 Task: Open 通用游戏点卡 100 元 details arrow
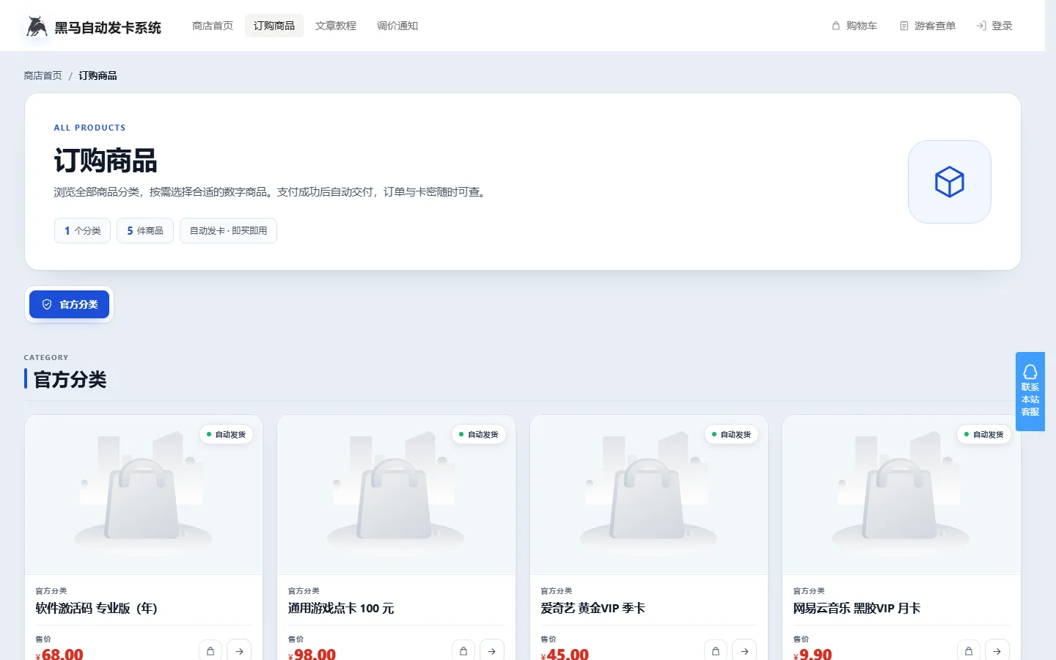tap(492, 650)
